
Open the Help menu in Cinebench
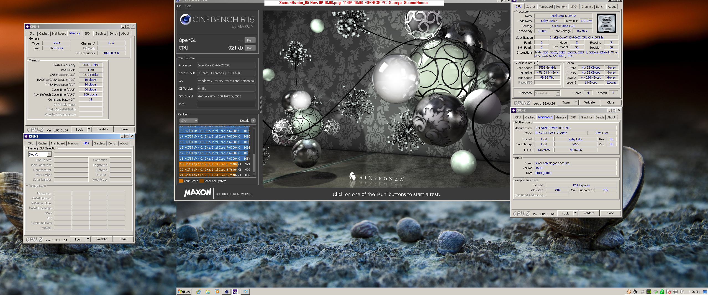(x=188, y=6)
